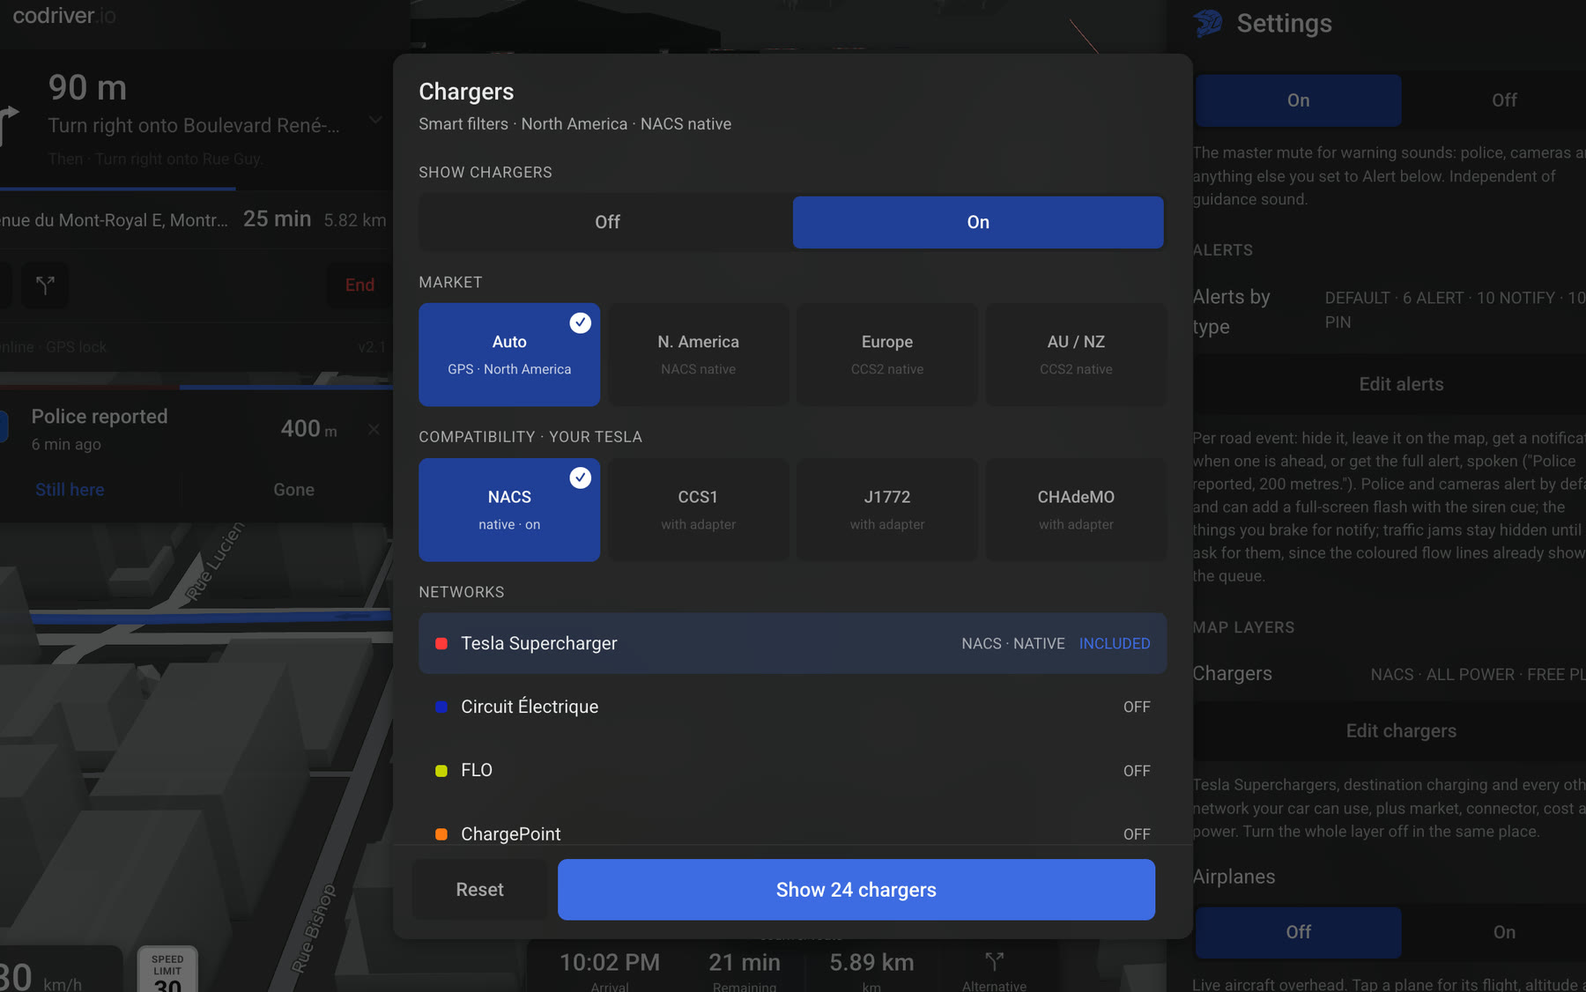This screenshot has height=992, width=1586.
Task: Choose the Europe CCS2 market
Action: click(x=887, y=354)
